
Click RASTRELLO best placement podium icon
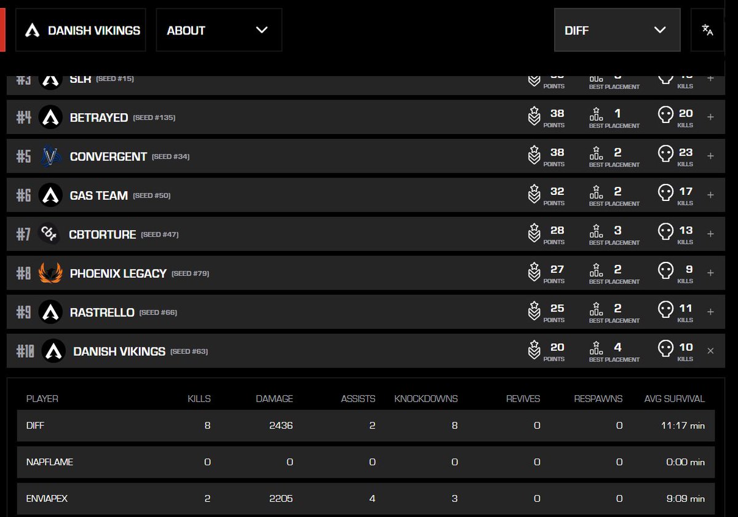[x=596, y=309]
